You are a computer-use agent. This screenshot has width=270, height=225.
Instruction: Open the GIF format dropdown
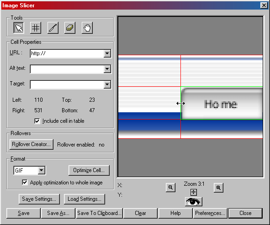pos(41,171)
